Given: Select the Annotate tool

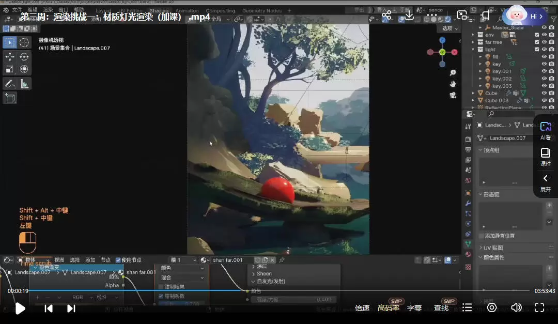Looking at the screenshot, I should (10, 84).
